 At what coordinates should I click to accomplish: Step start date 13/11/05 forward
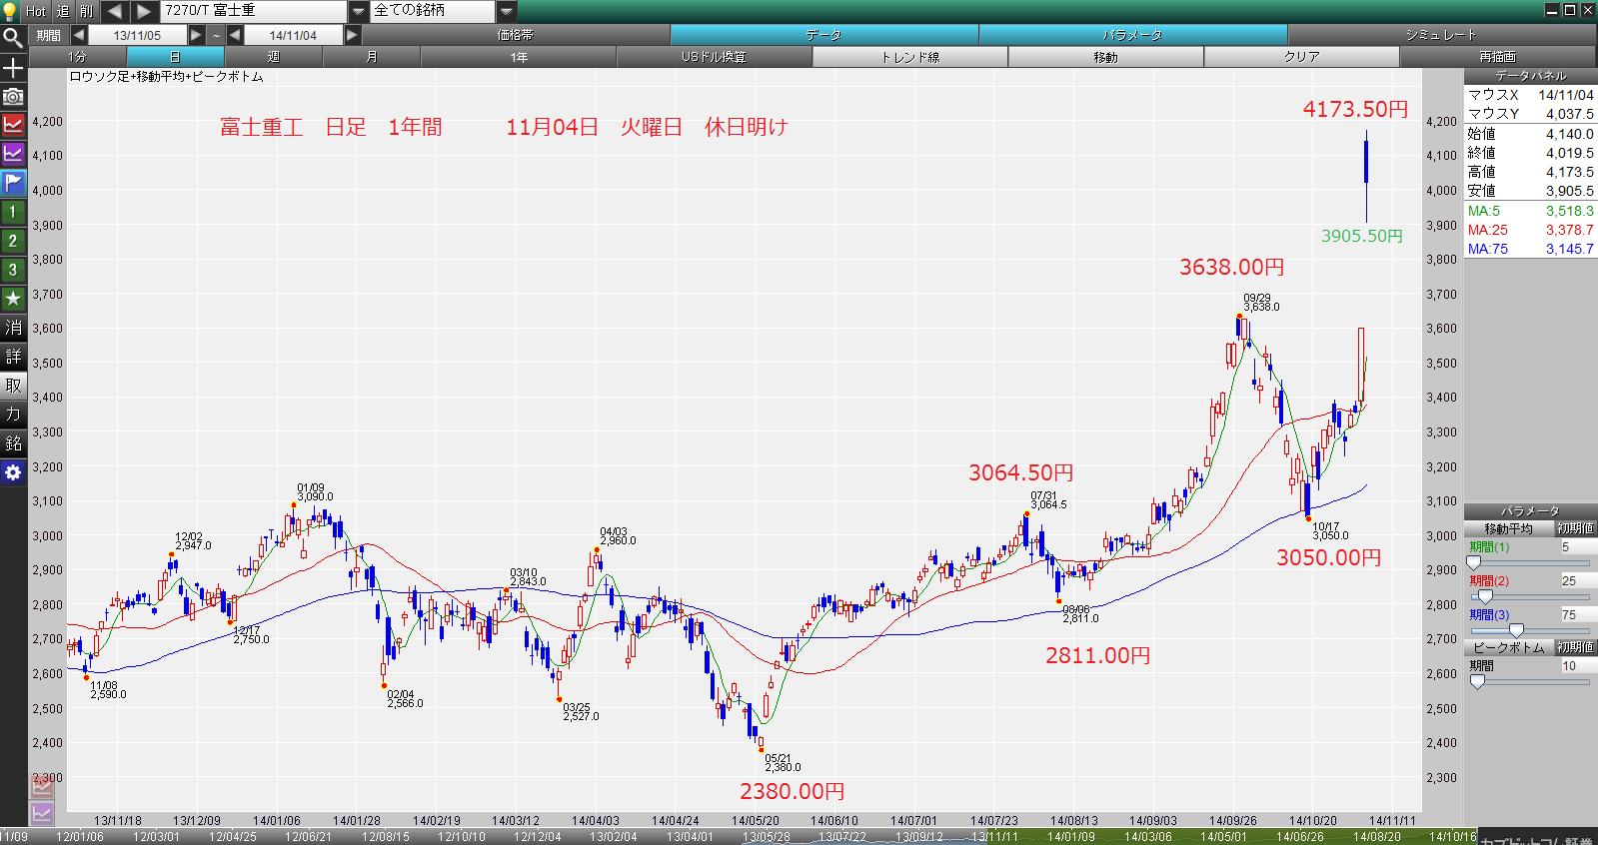[x=196, y=35]
